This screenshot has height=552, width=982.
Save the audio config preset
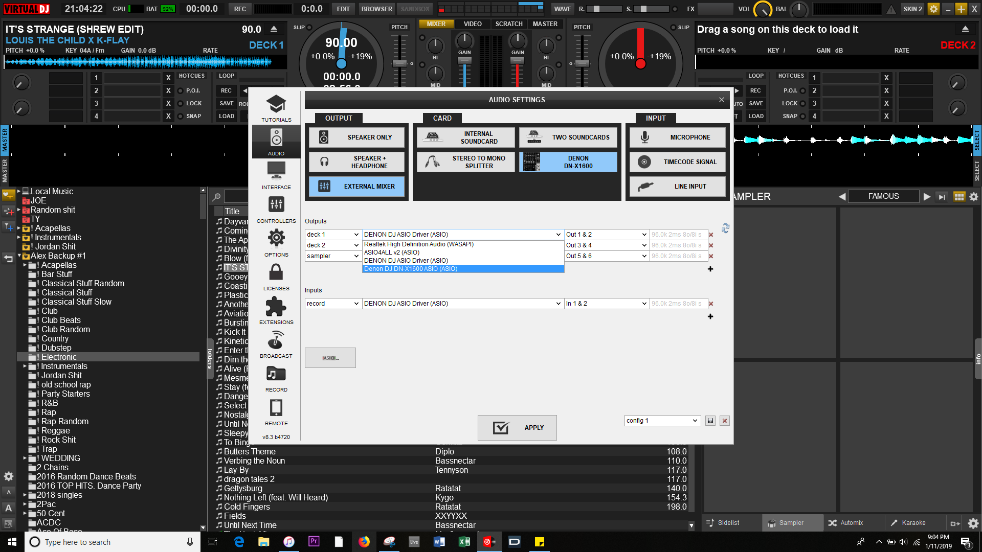[710, 421]
